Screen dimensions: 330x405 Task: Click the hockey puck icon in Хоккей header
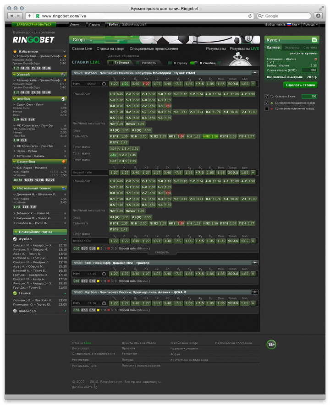click(63, 75)
